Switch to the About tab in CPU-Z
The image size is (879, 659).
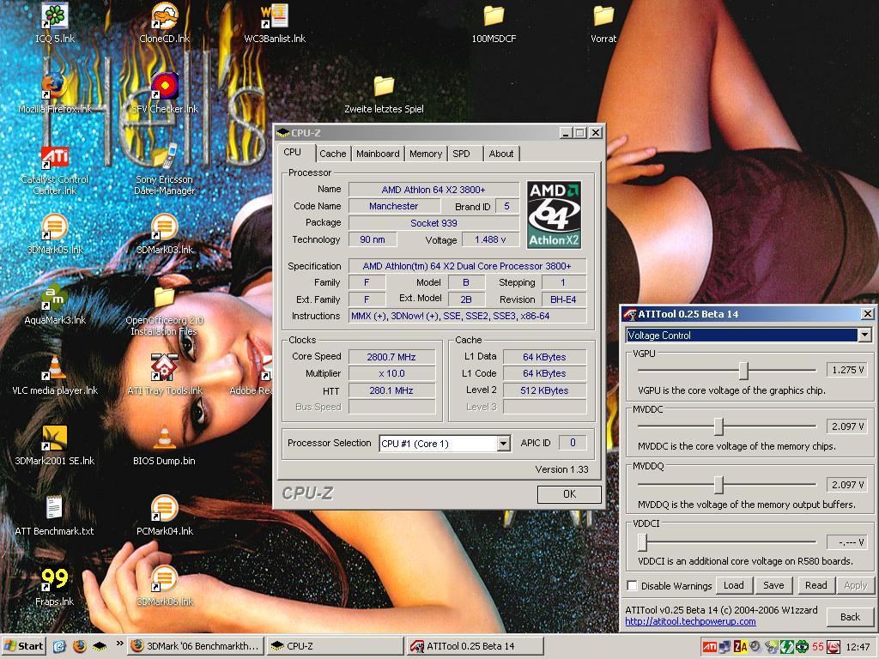501,154
